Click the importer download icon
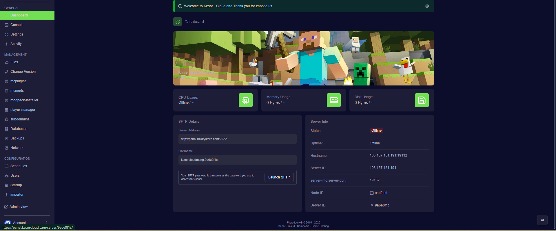This screenshot has height=231, width=556. (x=6, y=195)
